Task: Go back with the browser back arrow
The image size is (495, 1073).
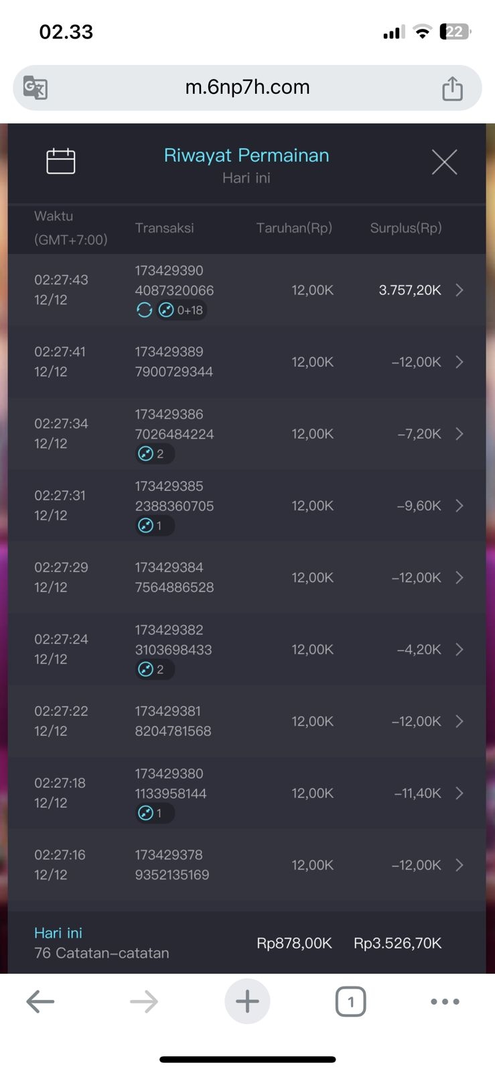Action: tap(40, 1002)
